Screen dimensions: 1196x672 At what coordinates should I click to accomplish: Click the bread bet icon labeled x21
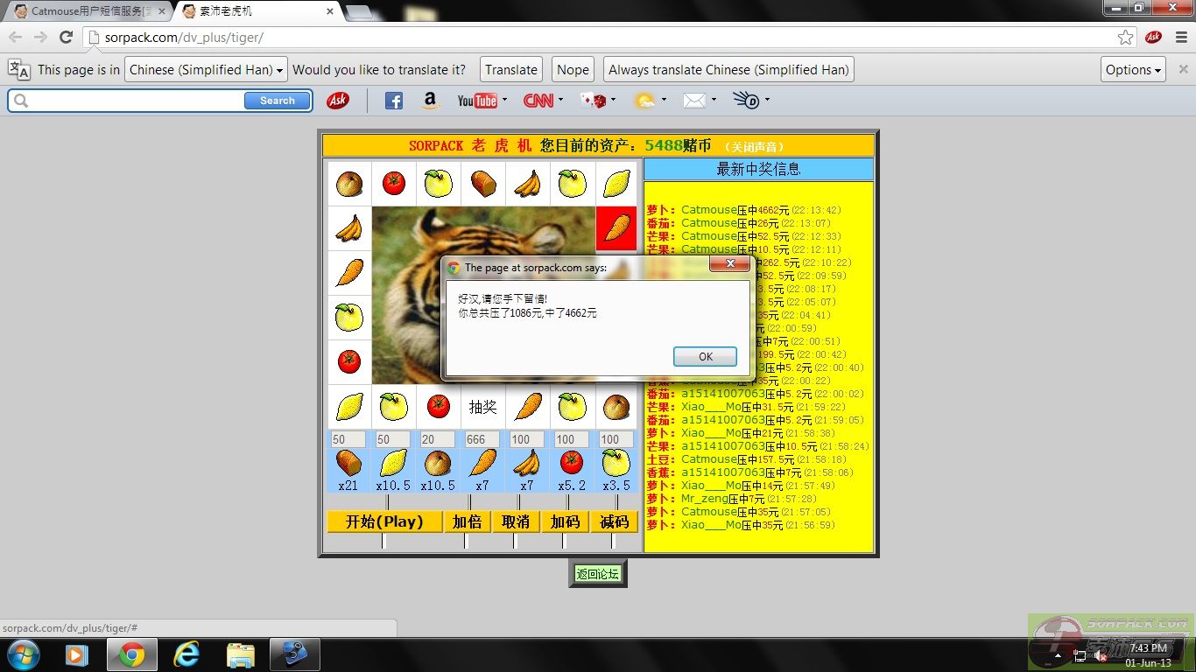coord(348,463)
